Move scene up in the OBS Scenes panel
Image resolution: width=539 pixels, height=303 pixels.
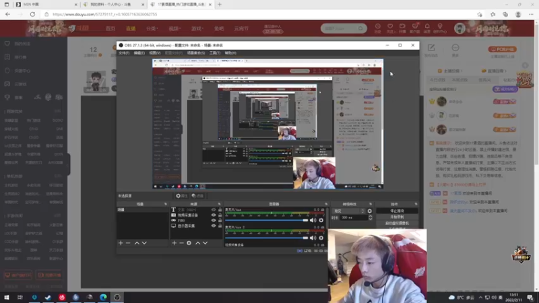(137, 243)
